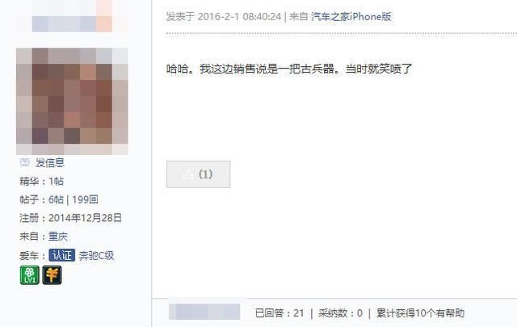Click the 发信息 send message link
This screenshot has width=517, height=327.
50,162
